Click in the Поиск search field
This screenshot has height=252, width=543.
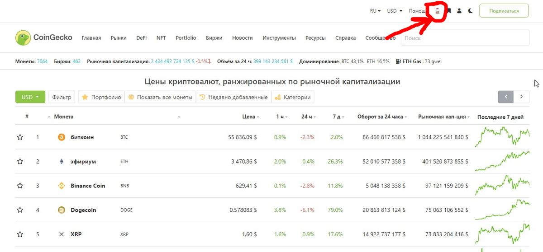[x=465, y=38]
